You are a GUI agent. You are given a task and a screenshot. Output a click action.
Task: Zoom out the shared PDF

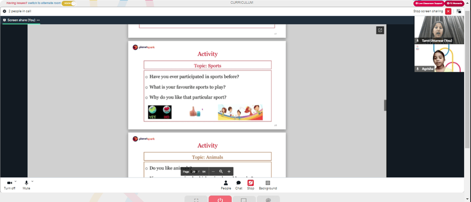coord(213,171)
